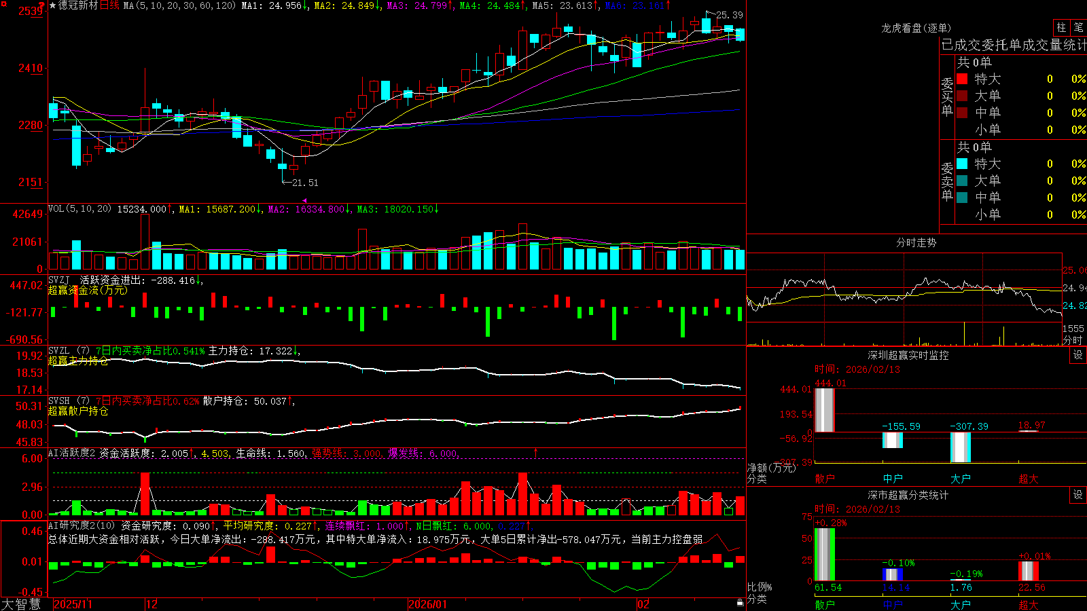Click the AI活跃度2 indicator label
Viewport: 1087px width, 611px height.
72,453
